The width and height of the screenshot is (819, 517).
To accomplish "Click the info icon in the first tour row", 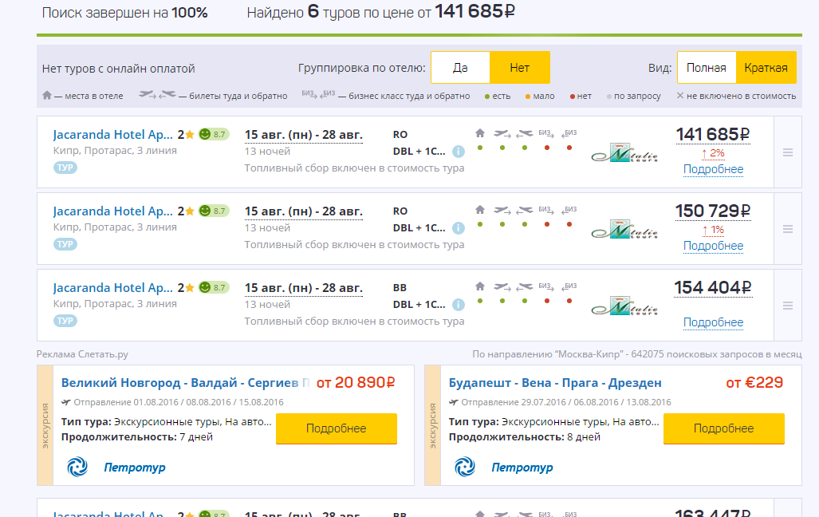I will point(459,152).
